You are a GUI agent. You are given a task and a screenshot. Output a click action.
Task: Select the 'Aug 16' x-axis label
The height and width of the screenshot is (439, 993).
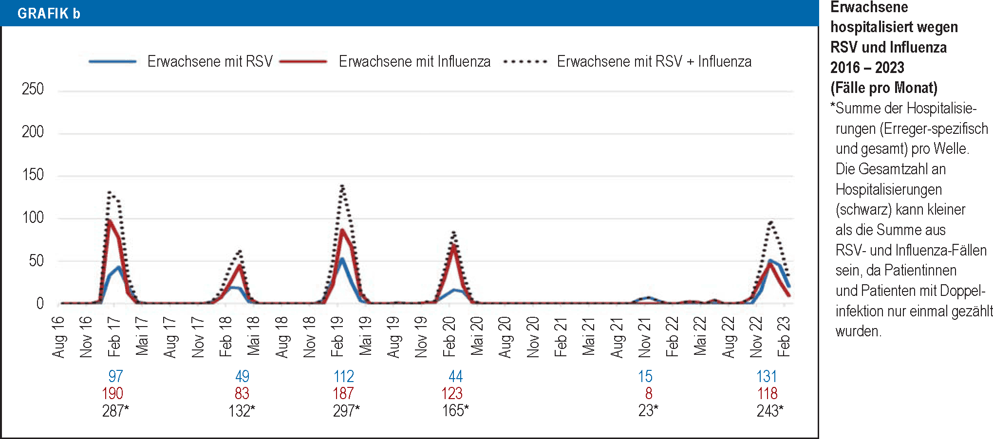(x=58, y=336)
